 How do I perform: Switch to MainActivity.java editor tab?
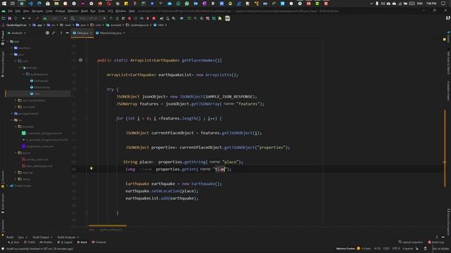[x=111, y=33]
